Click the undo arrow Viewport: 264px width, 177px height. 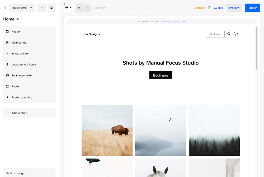tap(79, 8)
